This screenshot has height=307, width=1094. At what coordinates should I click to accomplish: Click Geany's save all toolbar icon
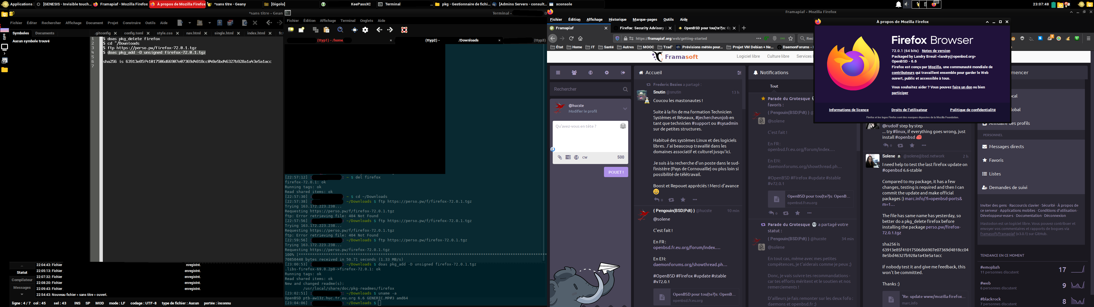(230, 23)
